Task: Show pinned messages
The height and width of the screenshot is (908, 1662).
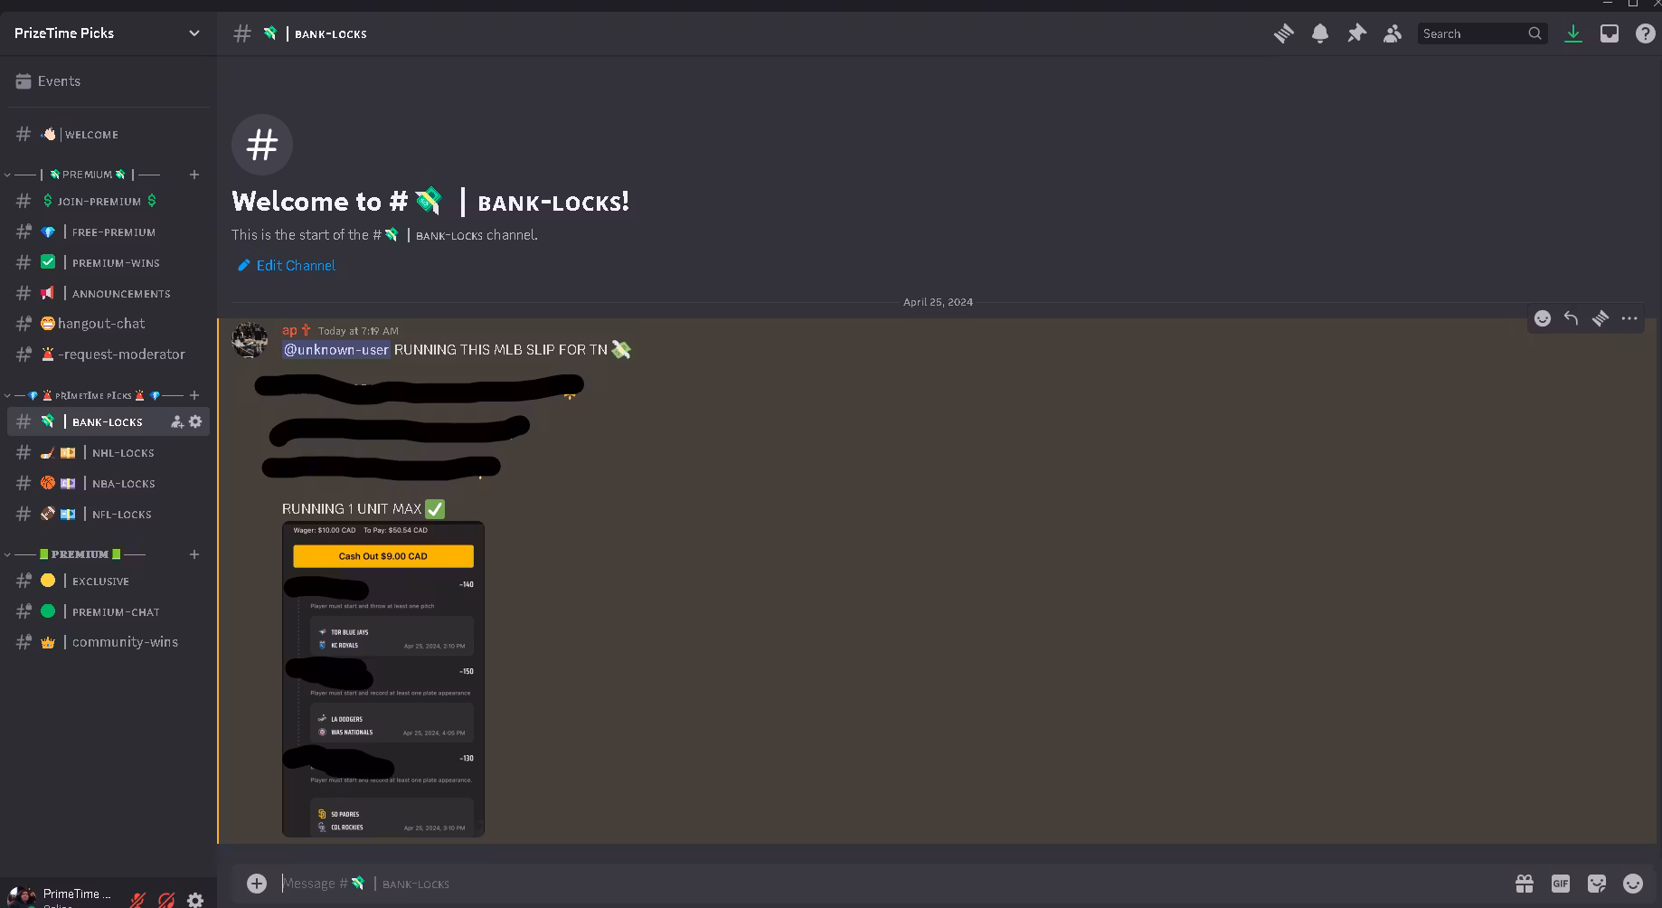Action: (x=1356, y=33)
